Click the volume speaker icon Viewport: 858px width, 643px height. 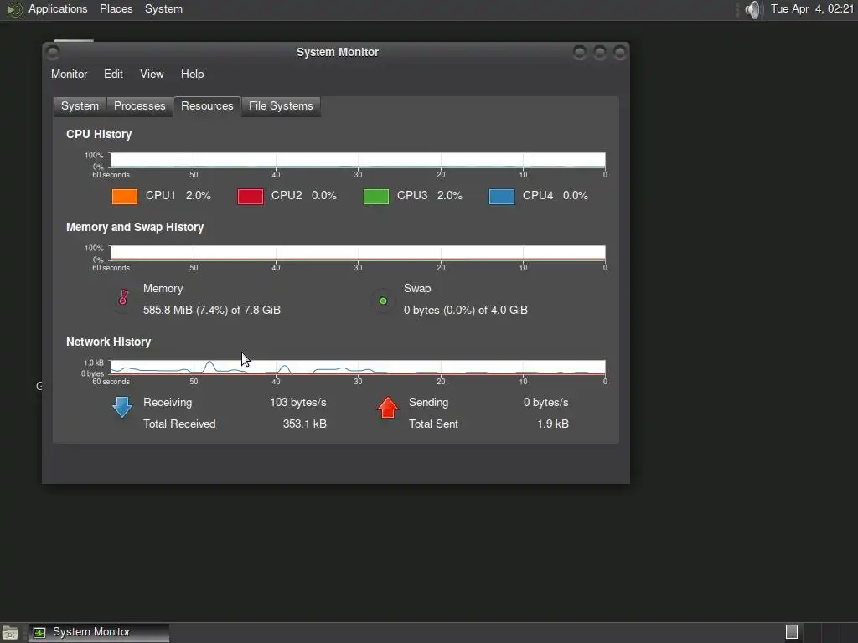pos(753,9)
